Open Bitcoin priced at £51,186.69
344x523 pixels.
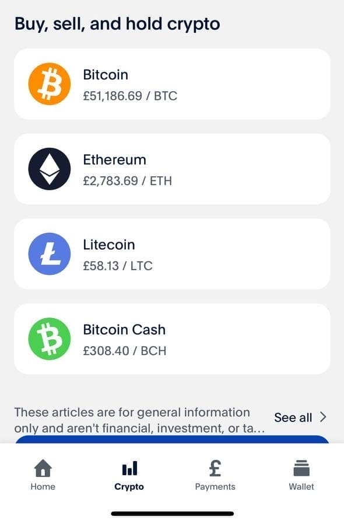point(172,83)
